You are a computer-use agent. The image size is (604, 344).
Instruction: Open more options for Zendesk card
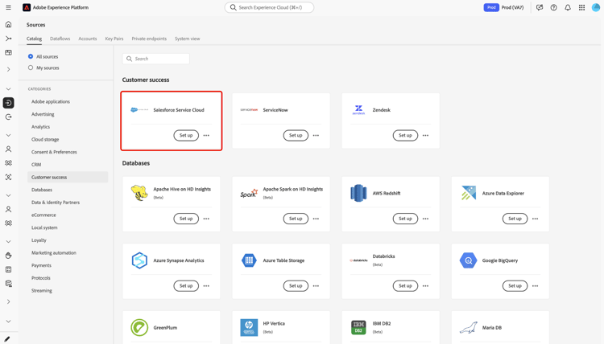coord(426,135)
